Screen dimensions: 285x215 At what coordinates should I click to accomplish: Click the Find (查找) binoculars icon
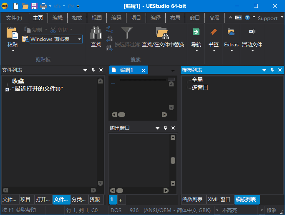[96, 33]
